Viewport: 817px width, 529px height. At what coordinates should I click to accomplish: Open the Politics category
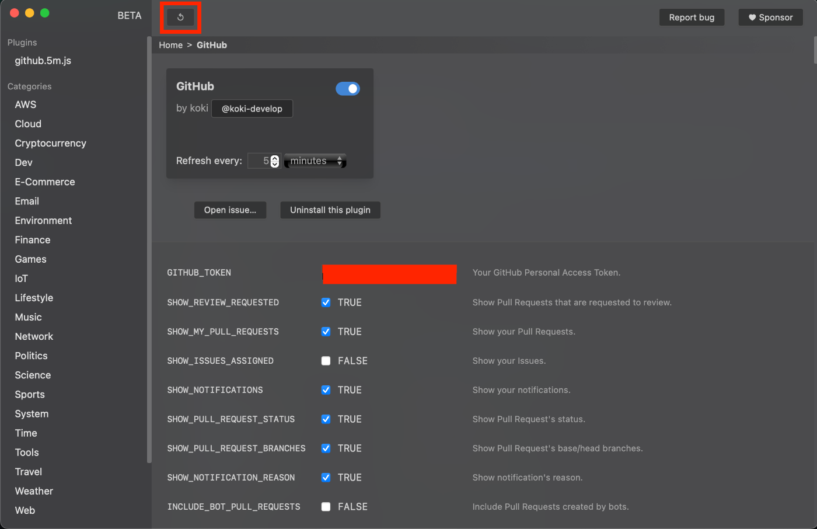pos(32,356)
